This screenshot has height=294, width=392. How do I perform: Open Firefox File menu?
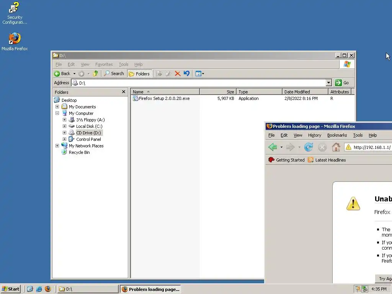coord(271,135)
